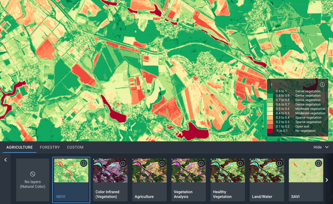Click the Open soil legend label
Viewport: 333px width, 204px height.
(302, 126)
